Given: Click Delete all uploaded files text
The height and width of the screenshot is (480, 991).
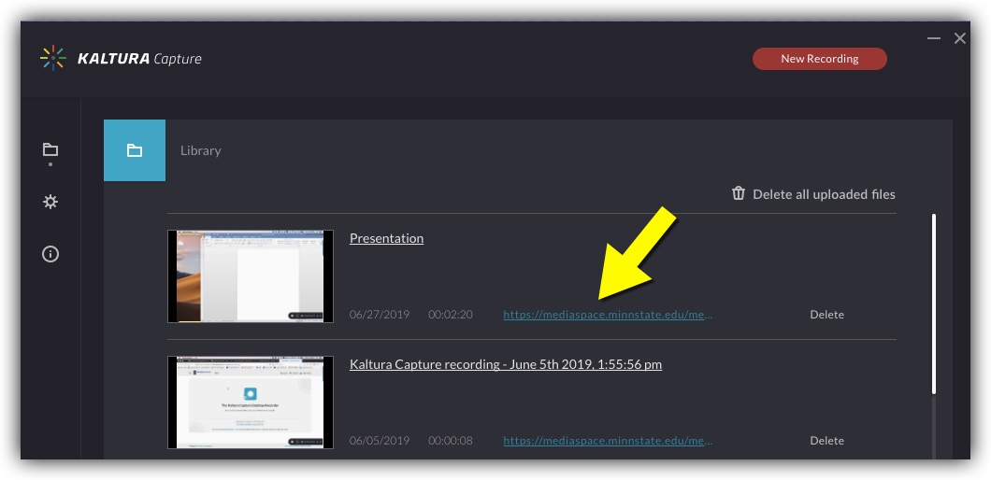Looking at the screenshot, I should point(824,194).
